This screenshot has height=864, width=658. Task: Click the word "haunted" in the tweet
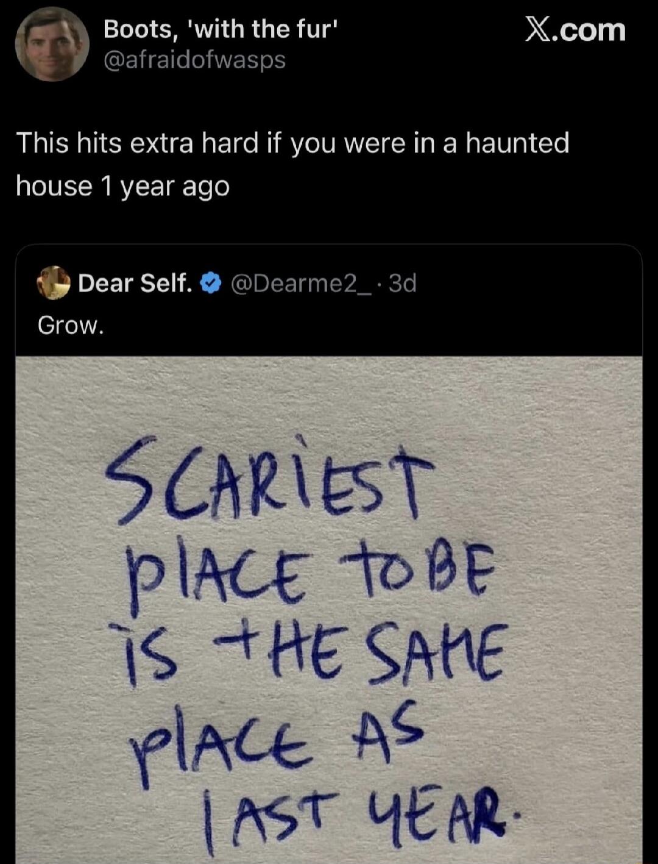pyautogui.click(x=517, y=143)
